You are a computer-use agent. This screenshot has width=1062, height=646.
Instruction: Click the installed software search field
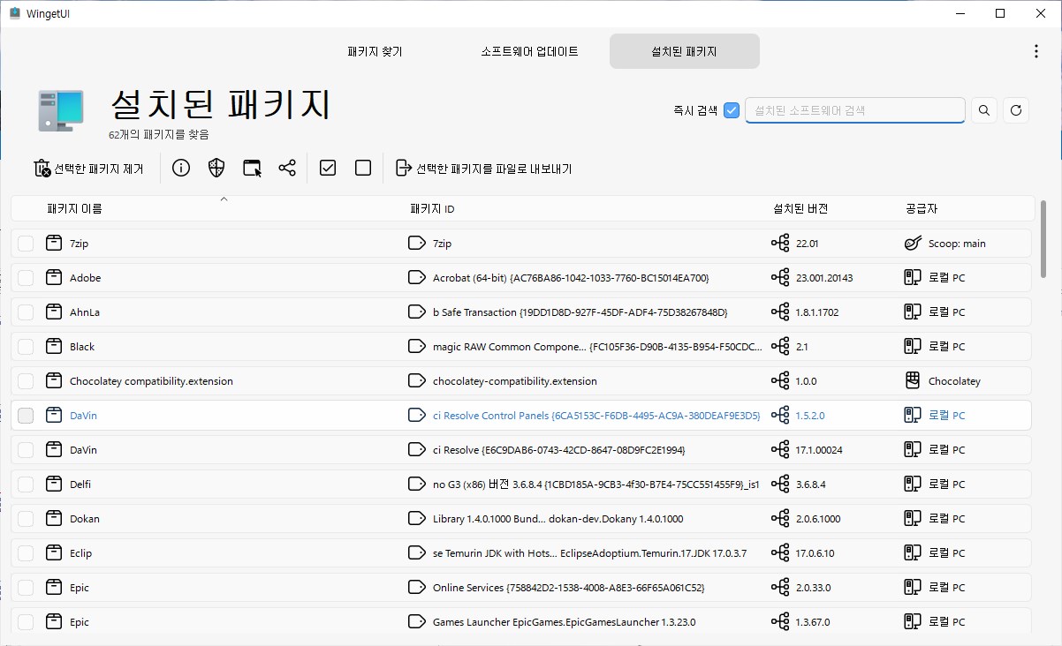point(854,109)
